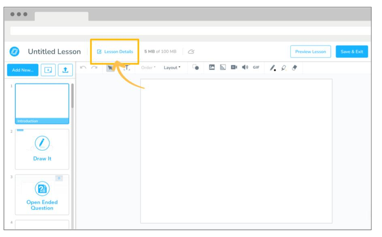Open the Layout dropdown
This screenshot has height=237, width=382.
point(171,68)
